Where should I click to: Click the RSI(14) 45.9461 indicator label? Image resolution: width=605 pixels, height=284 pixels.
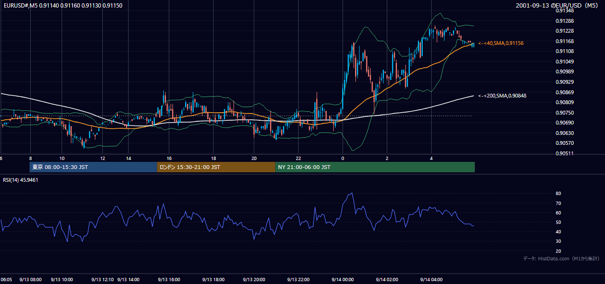point(20,180)
